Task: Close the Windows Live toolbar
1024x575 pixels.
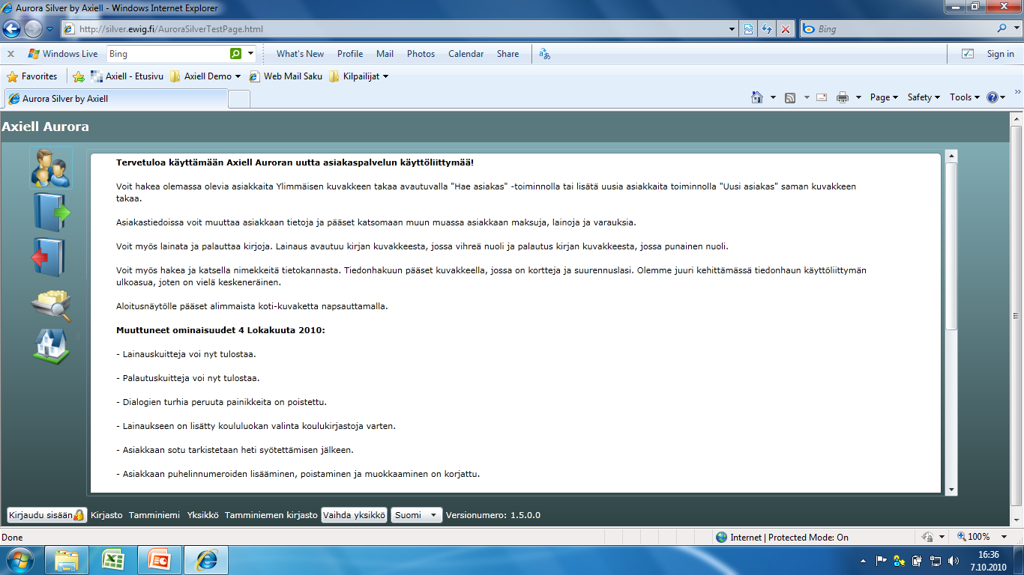Action: coord(10,54)
